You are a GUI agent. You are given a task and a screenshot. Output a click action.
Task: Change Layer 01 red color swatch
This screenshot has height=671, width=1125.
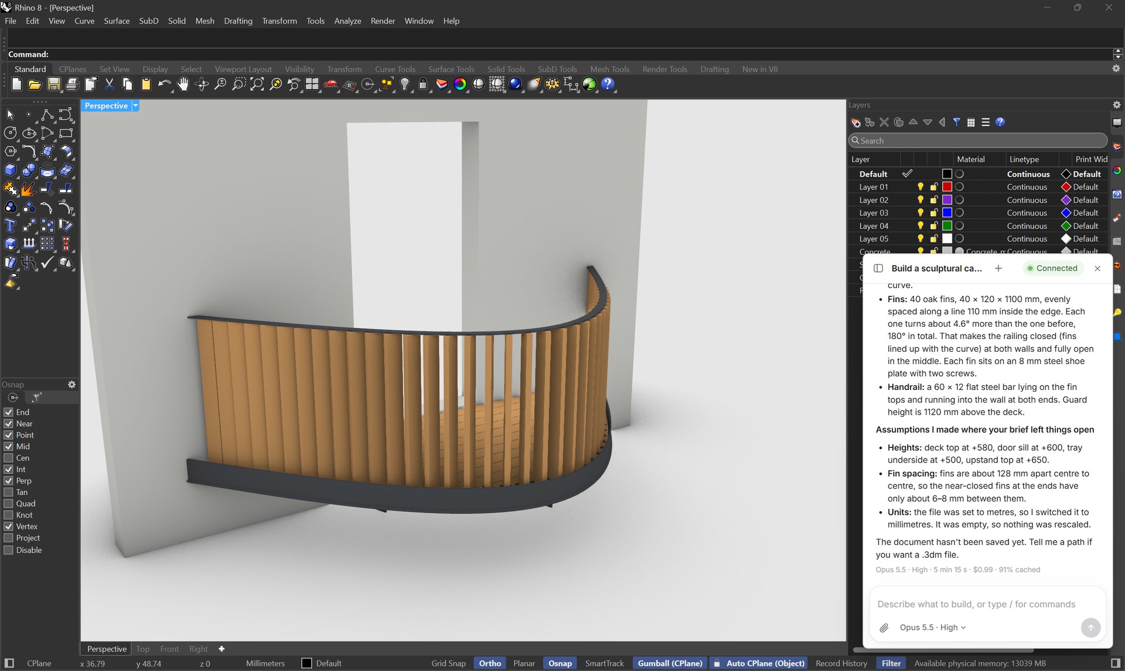point(947,187)
